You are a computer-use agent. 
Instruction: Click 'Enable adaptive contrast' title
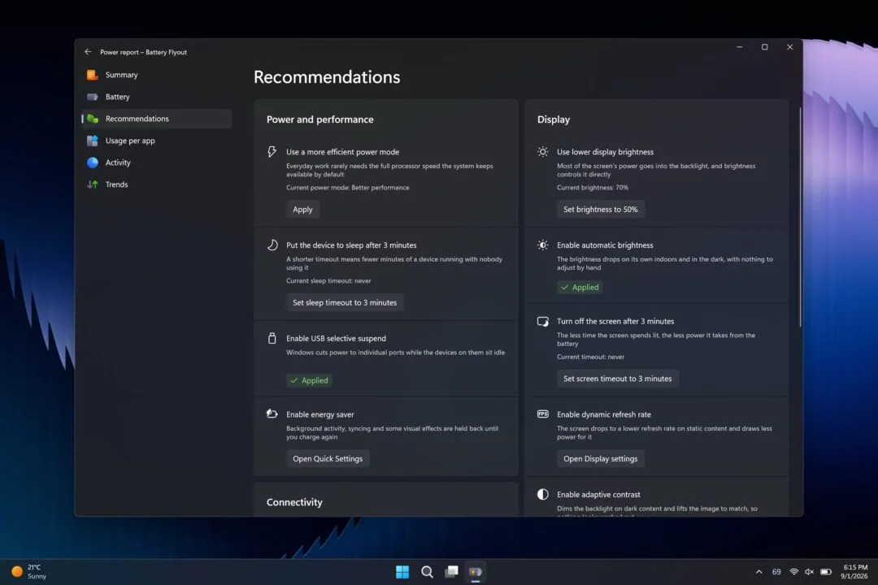[598, 494]
